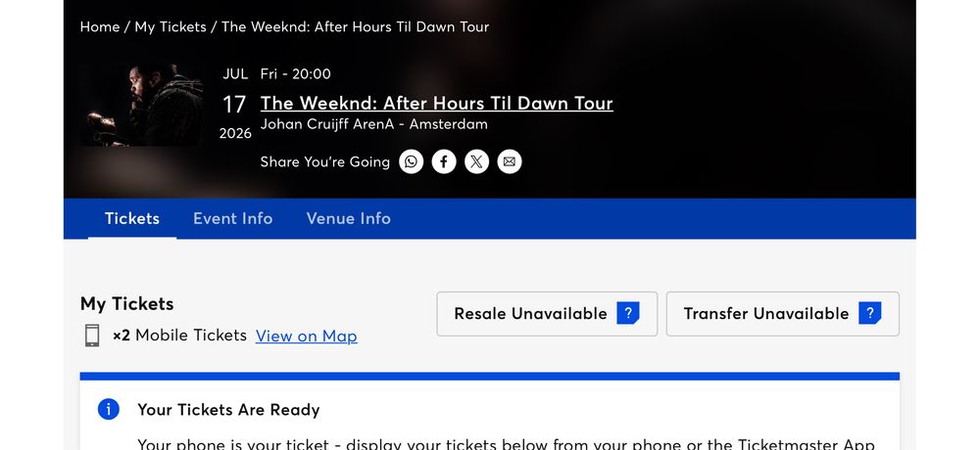The width and height of the screenshot is (980, 450).
Task: Share the event on X
Action: 476,161
